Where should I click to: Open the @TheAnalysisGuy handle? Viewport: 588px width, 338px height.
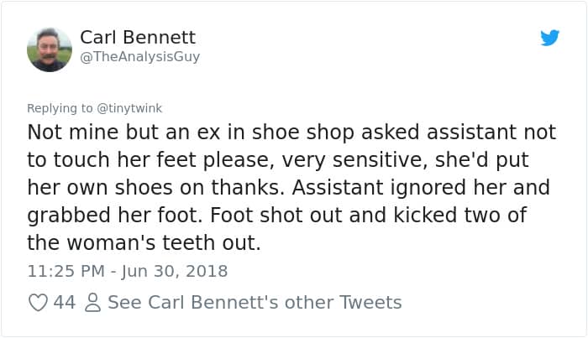coord(140,57)
